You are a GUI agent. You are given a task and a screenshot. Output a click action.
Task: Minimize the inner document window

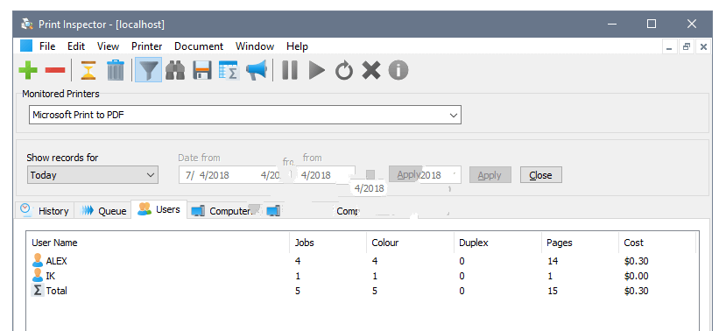669,46
